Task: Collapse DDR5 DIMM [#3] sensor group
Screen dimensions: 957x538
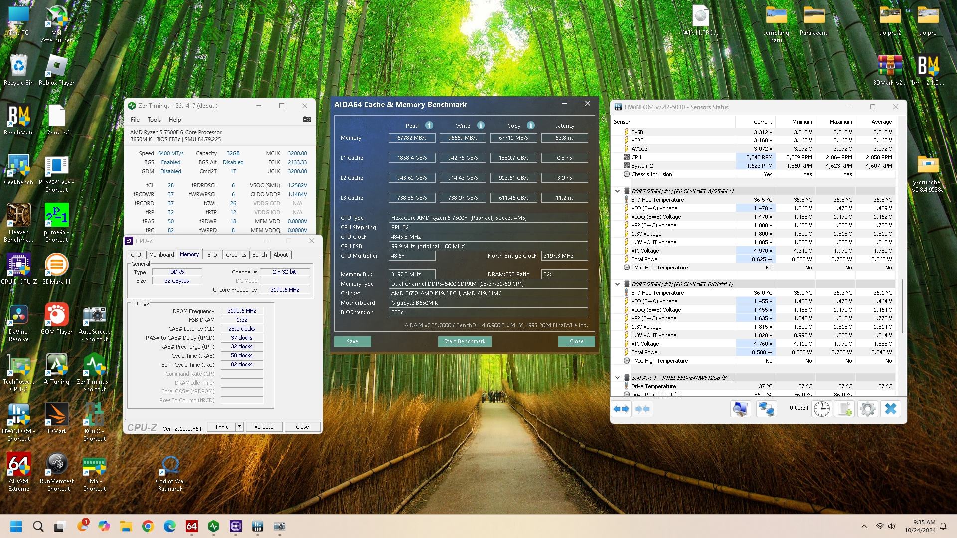Action: 617,284
